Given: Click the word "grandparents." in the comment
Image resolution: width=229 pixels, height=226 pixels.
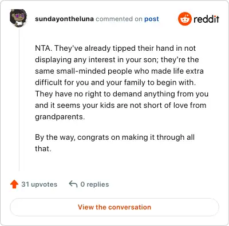Looking at the screenshot, I should click(x=60, y=117).
